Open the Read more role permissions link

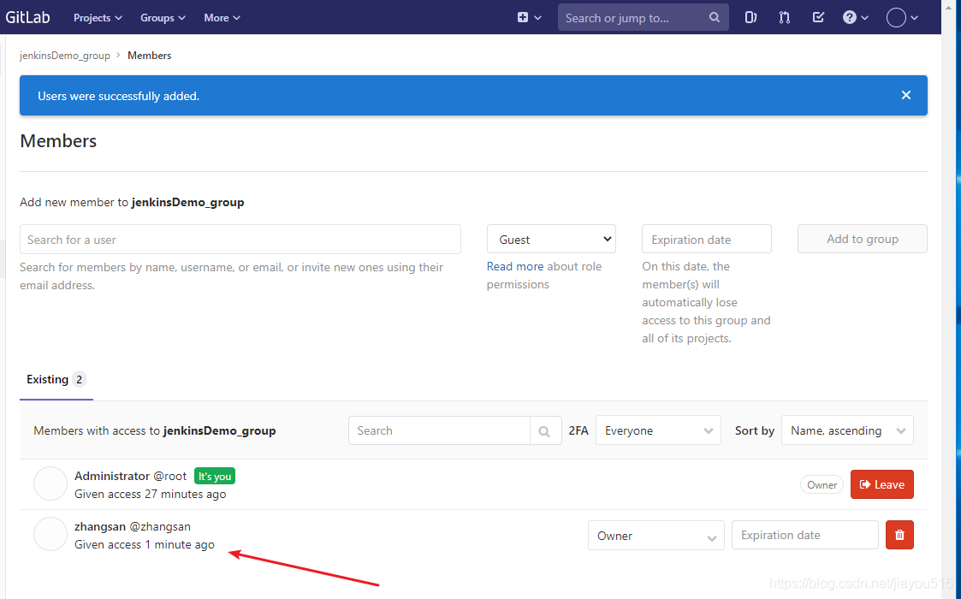(514, 266)
